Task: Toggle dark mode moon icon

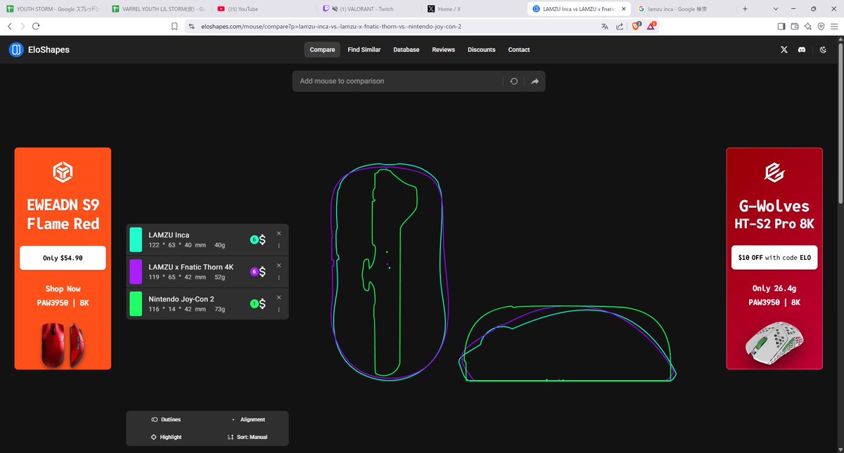Action: (x=822, y=50)
